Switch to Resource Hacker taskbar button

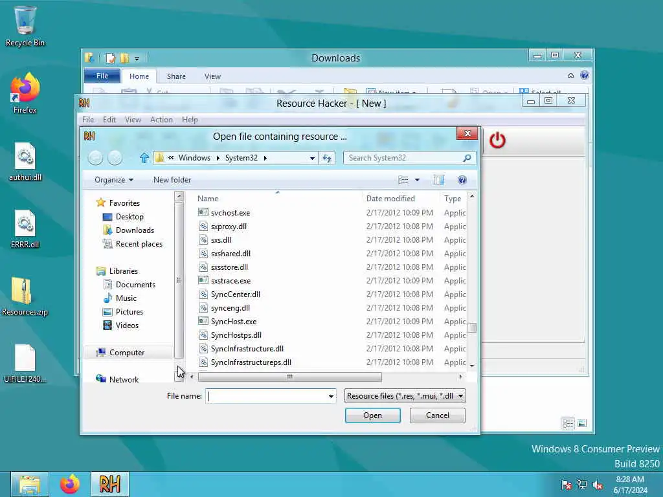coord(110,484)
